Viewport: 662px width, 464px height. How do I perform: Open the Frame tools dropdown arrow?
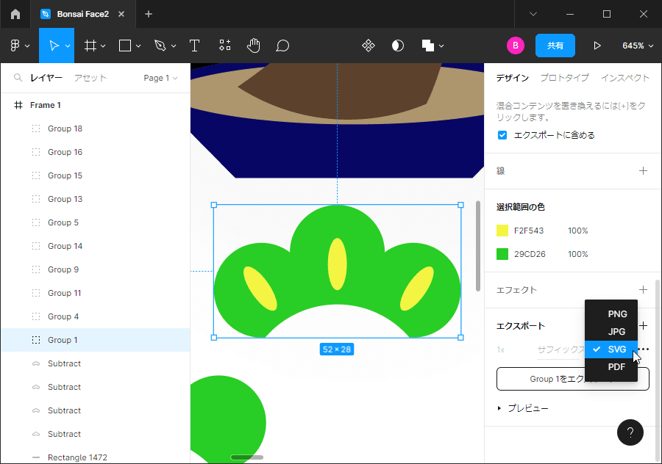(x=103, y=46)
